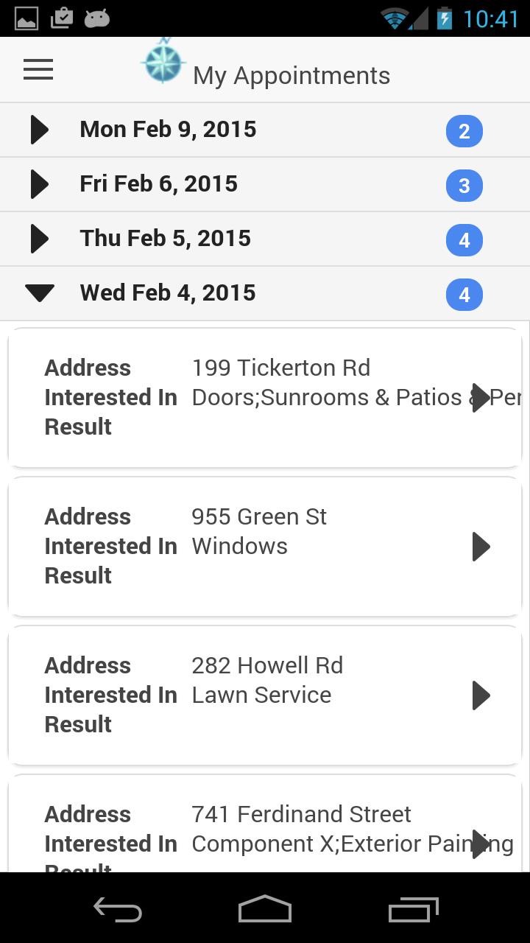The image size is (530, 943).
Task: Tap the Wi-Fi status icon
Action: pyautogui.click(x=395, y=18)
